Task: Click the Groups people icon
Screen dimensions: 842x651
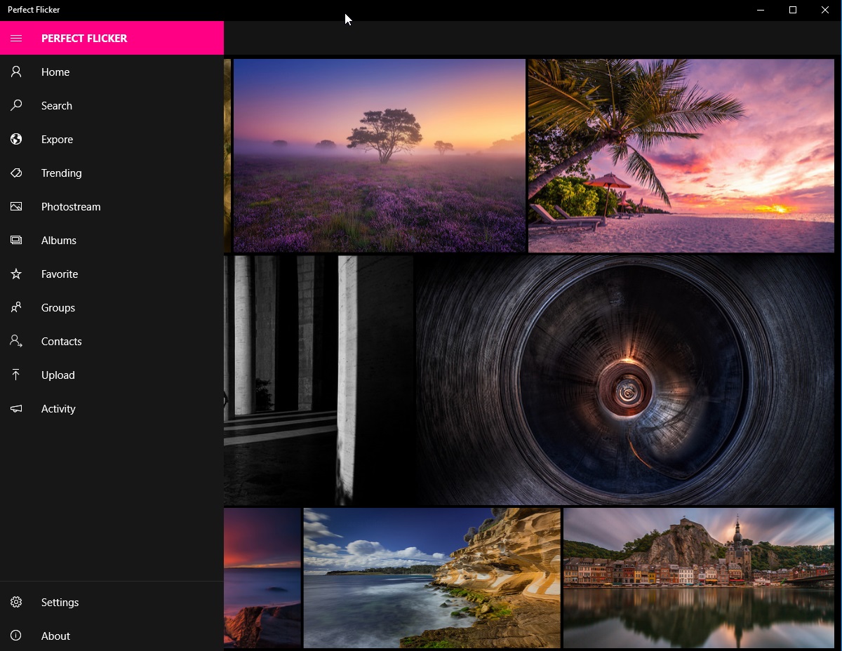Action: click(16, 307)
